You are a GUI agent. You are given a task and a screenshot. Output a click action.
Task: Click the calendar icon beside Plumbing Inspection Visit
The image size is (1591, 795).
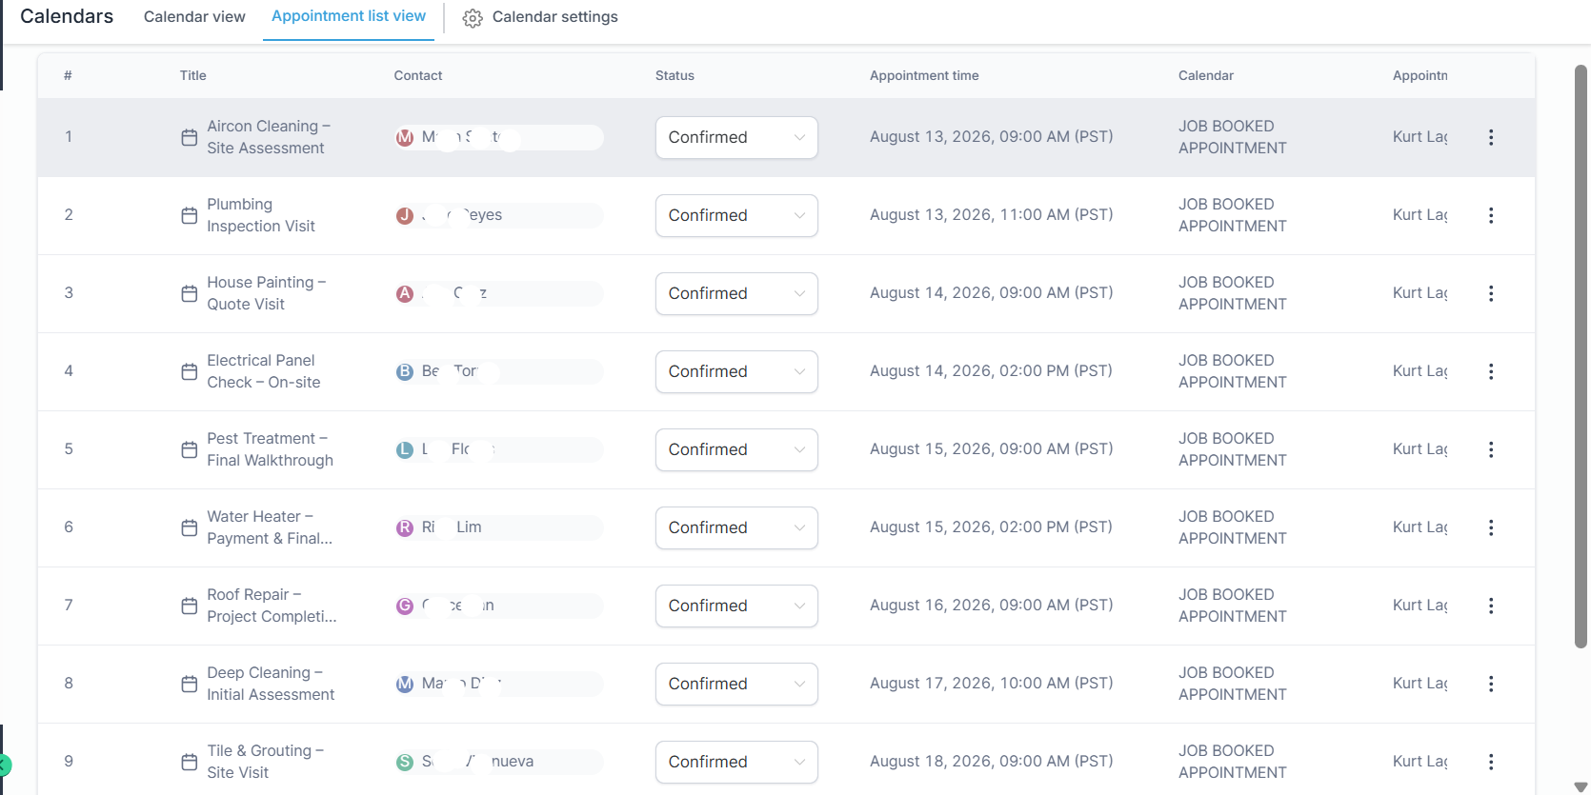tap(190, 216)
